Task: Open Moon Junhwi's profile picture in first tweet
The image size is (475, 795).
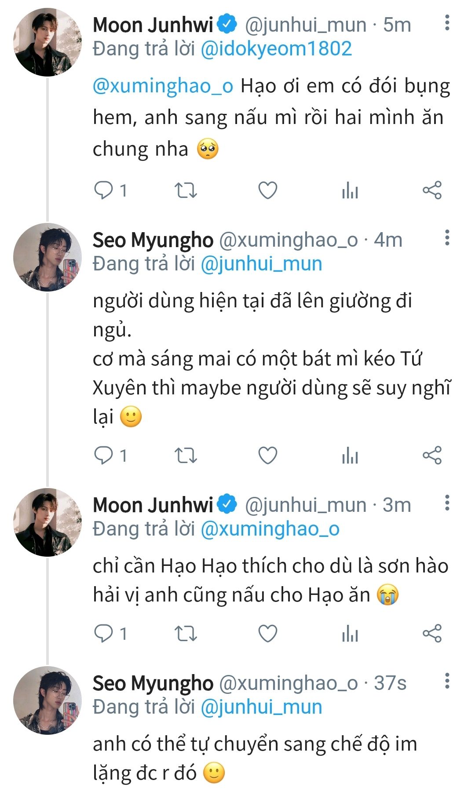Action: pyautogui.click(x=47, y=42)
